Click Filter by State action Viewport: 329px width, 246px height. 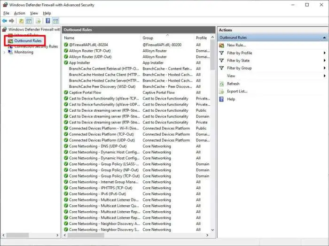[238, 61]
